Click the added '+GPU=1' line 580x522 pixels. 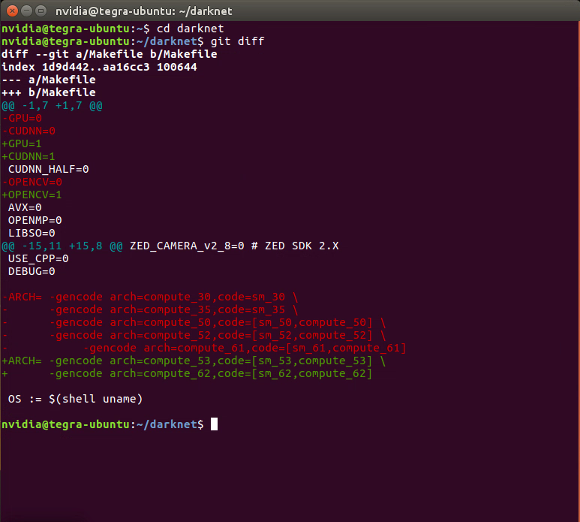22,143
